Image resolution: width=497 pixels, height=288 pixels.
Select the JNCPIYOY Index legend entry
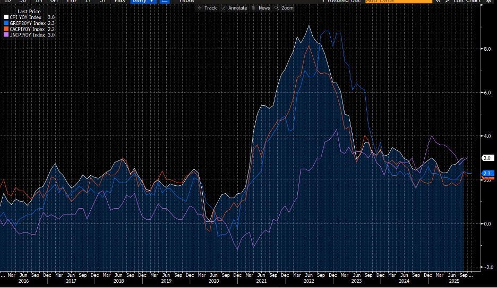[x=28, y=35]
